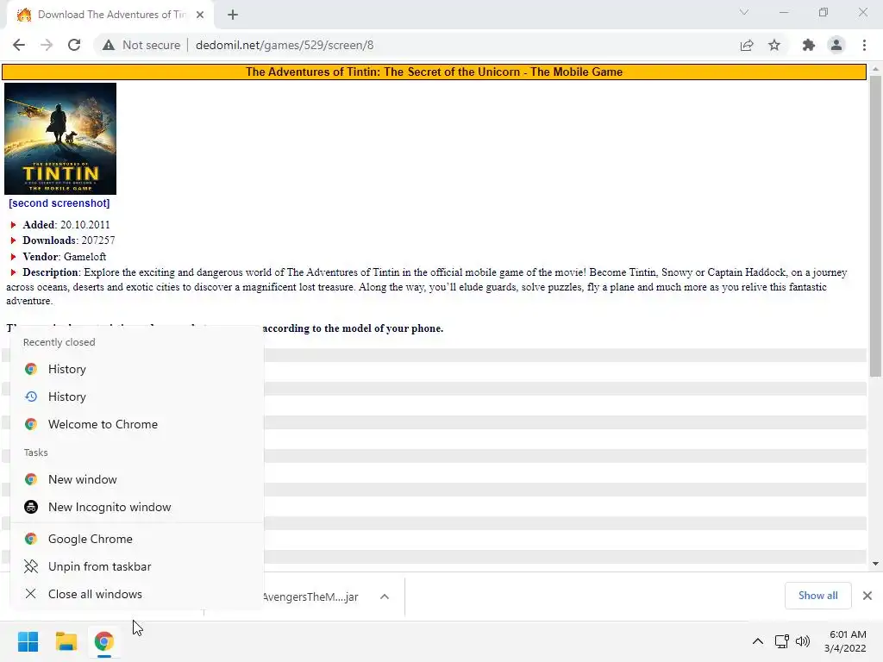The height and width of the screenshot is (662, 883).
Task: Open the Extensions puzzle icon
Action: [x=809, y=45]
